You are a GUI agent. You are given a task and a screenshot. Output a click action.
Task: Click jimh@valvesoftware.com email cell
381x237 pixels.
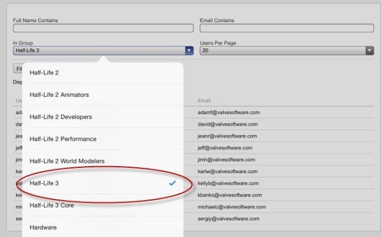226,160
